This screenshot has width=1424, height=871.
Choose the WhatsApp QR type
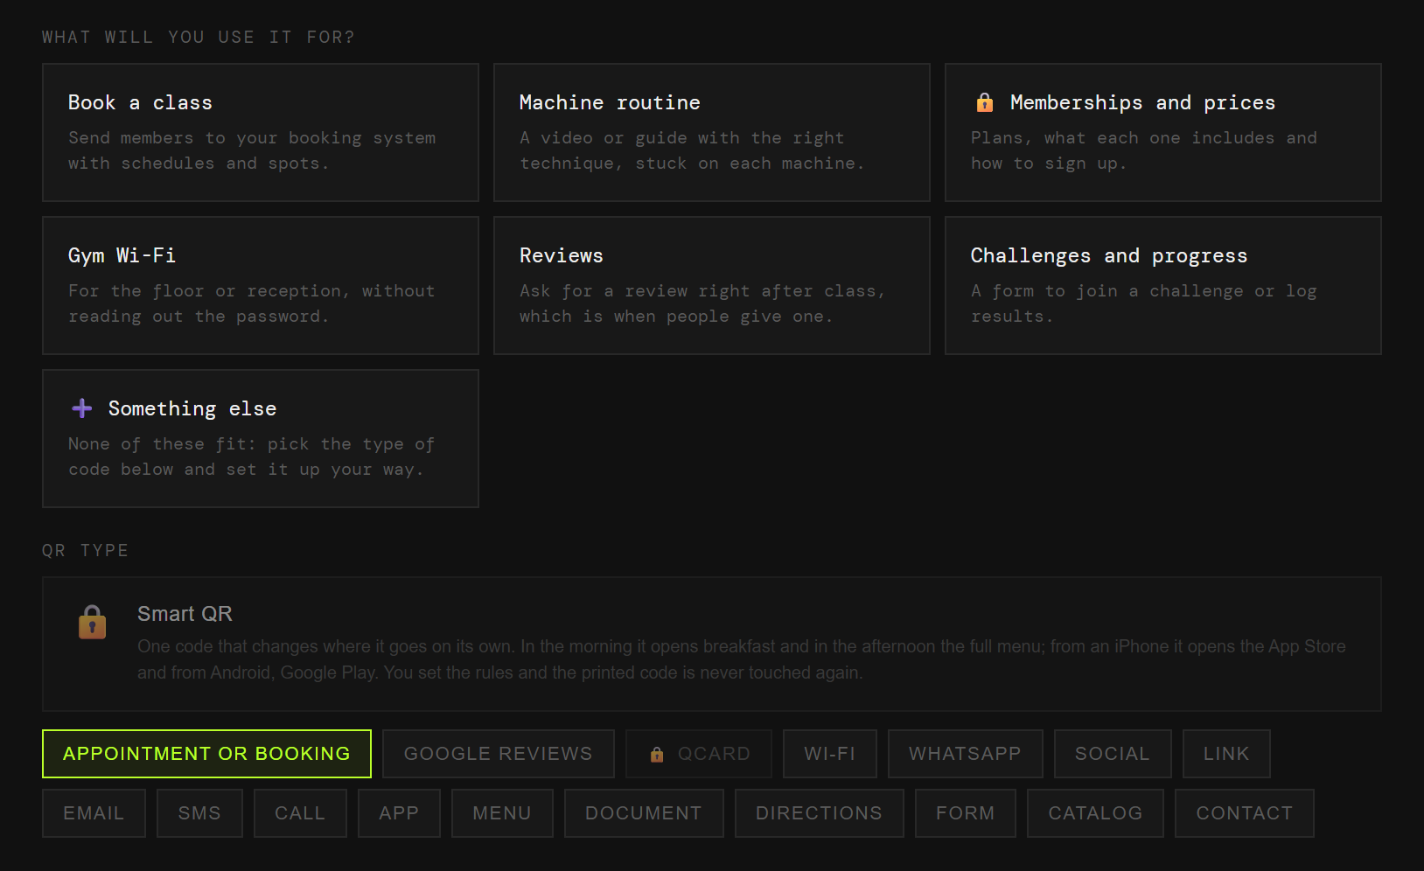(966, 754)
